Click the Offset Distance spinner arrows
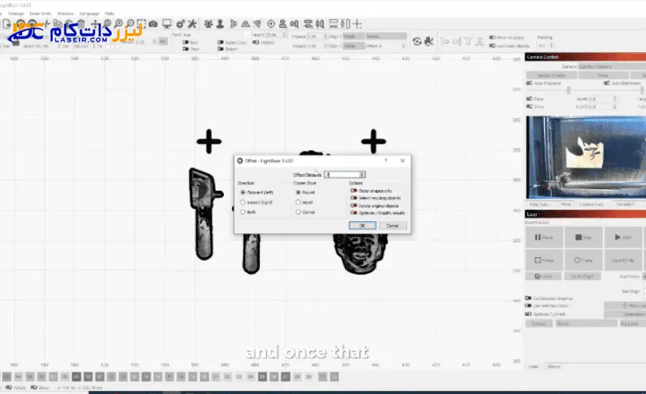This screenshot has height=394, width=646. [x=362, y=174]
